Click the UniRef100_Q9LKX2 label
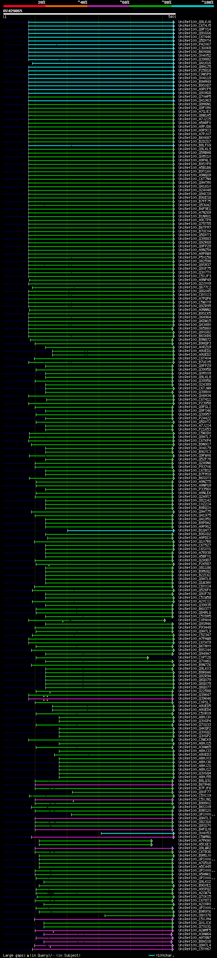 [195, 882]
